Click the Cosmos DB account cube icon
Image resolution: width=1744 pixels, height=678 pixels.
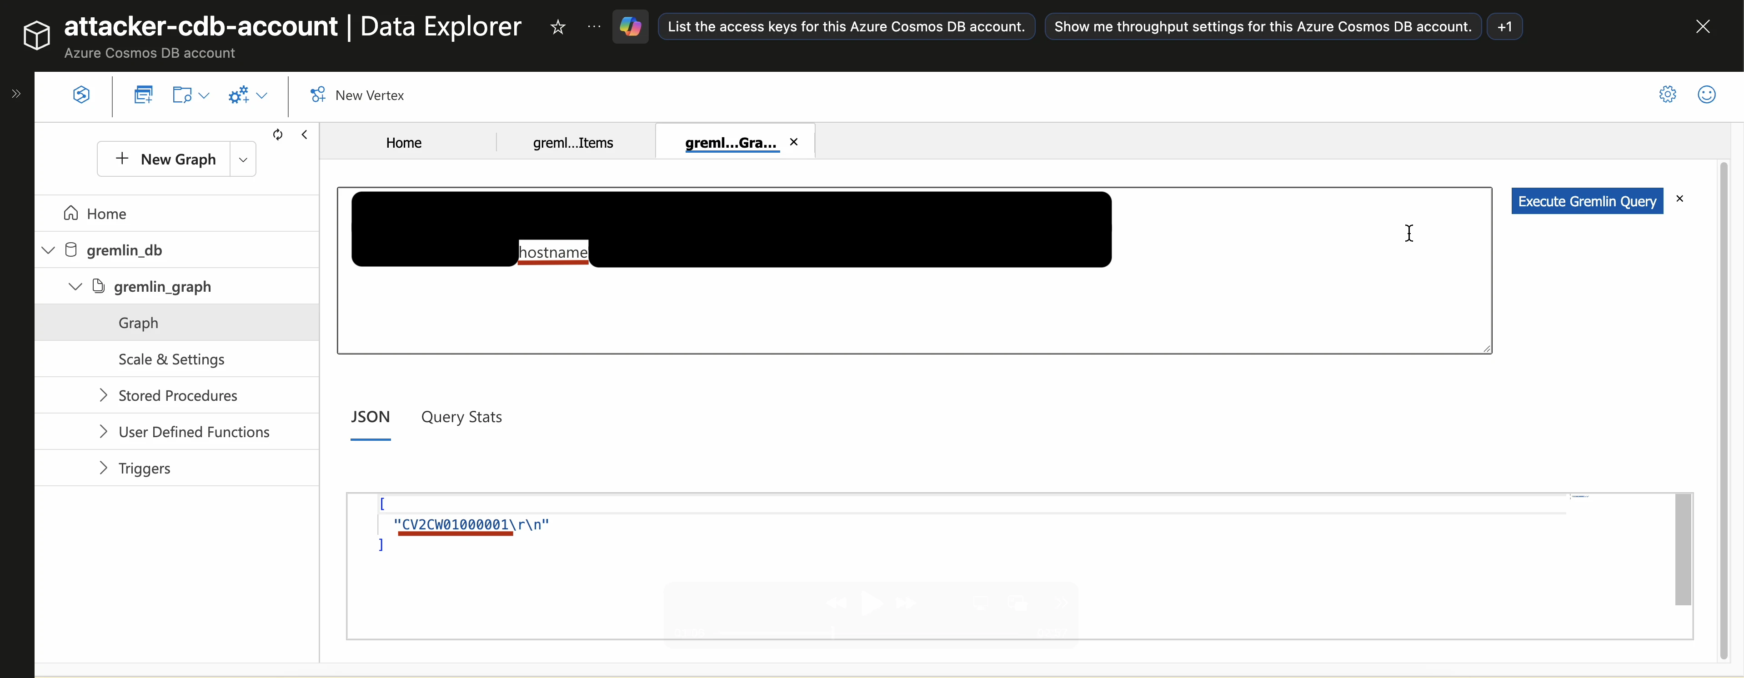pyautogui.click(x=36, y=35)
